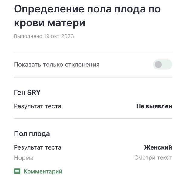The width and height of the screenshot is (186, 182).
Task: Click the Показать только отклонения label
Action: point(57,65)
